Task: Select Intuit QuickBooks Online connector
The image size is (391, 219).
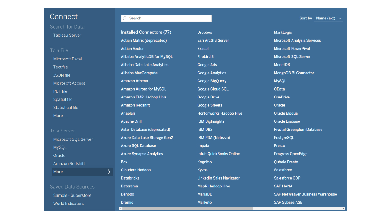Action: click(x=219, y=154)
